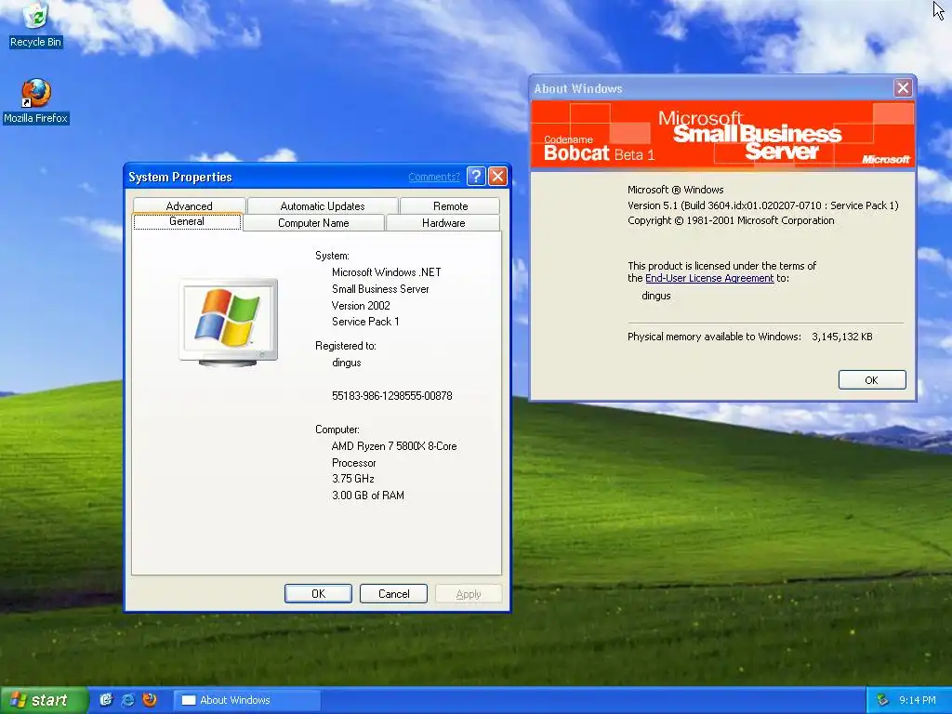Click the registered user 'dingus' in System Properties
This screenshot has width=952, height=714.
click(347, 363)
